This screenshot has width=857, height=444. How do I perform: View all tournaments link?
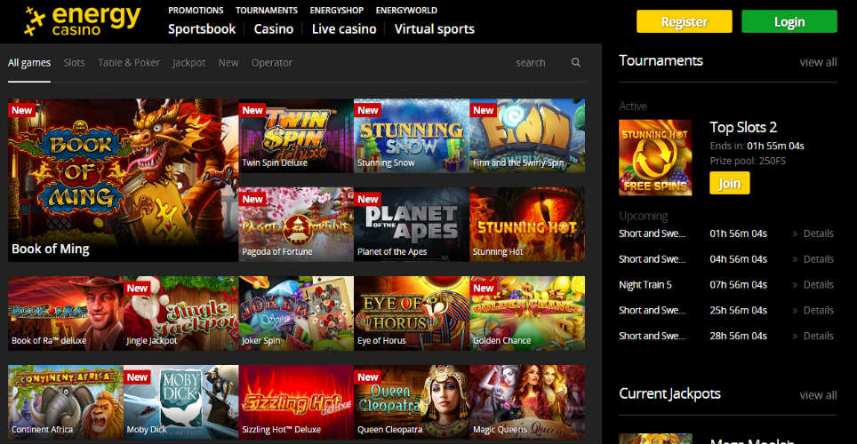pyautogui.click(x=817, y=62)
